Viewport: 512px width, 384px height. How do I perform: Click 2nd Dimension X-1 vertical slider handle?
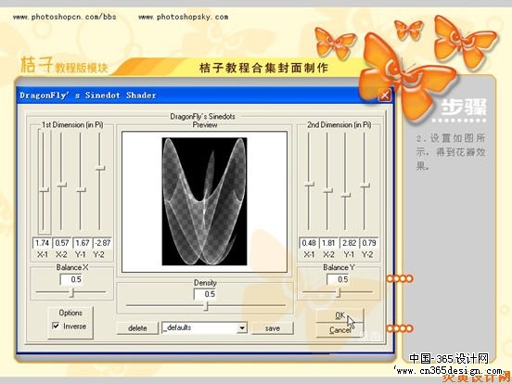(309, 185)
